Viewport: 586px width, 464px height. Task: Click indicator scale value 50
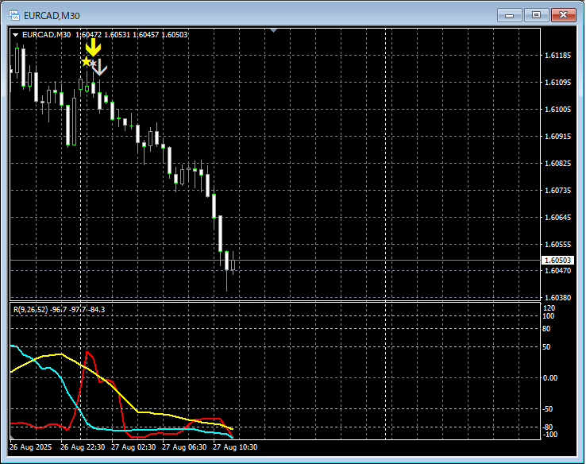click(546, 347)
